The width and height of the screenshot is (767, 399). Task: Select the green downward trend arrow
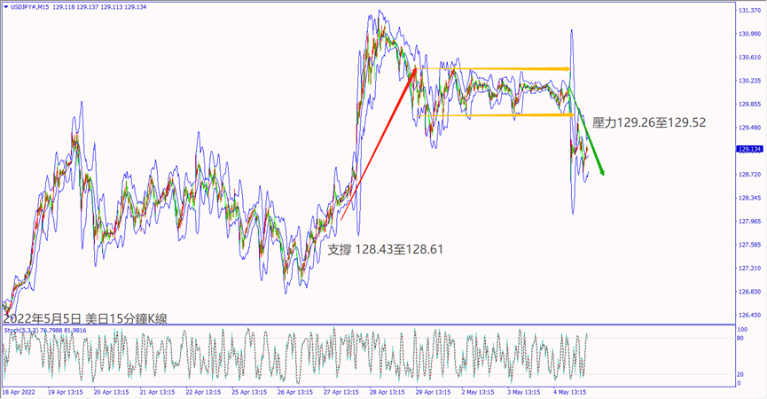coord(587,131)
